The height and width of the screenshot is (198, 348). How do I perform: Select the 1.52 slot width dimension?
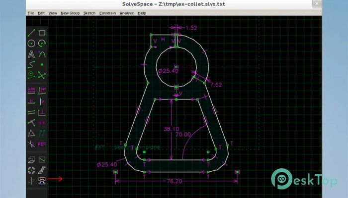tap(191, 28)
